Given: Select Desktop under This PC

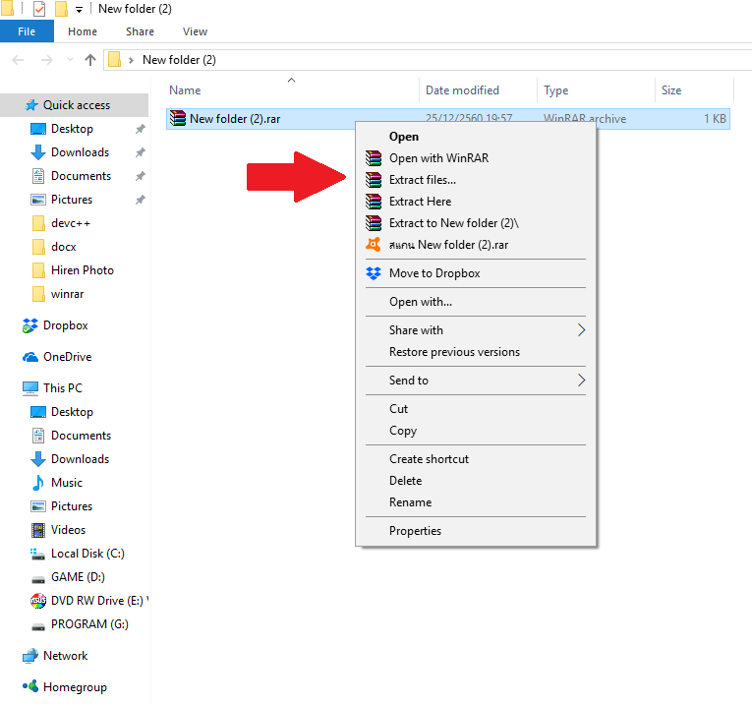Looking at the screenshot, I should (72, 412).
